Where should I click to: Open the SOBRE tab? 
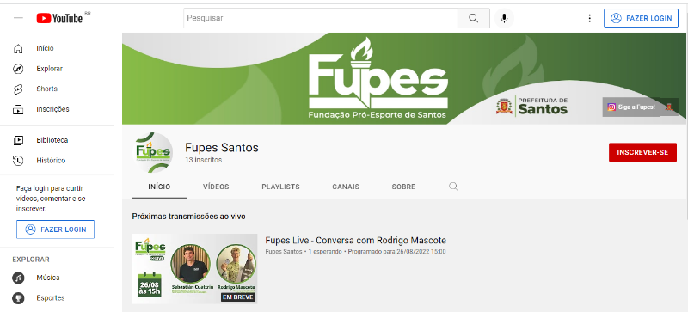pos(403,187)
